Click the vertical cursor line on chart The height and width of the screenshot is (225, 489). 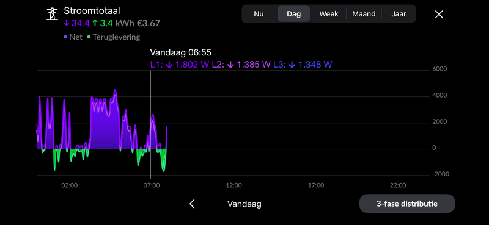(150, 124)
